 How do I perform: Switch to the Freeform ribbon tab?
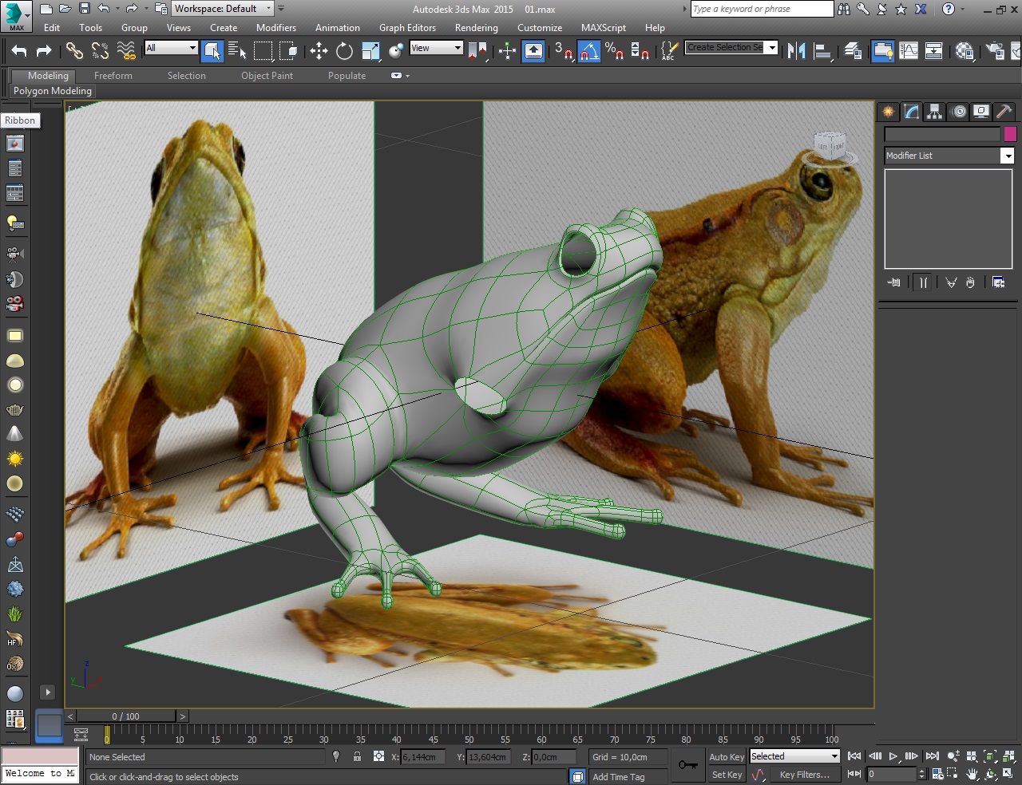point(113,76)
